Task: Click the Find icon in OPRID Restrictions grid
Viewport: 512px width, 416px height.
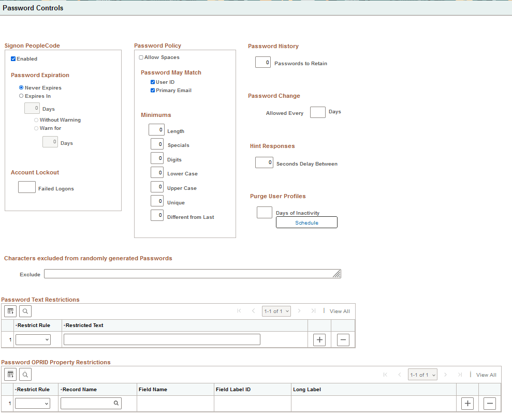Action: 24,374
